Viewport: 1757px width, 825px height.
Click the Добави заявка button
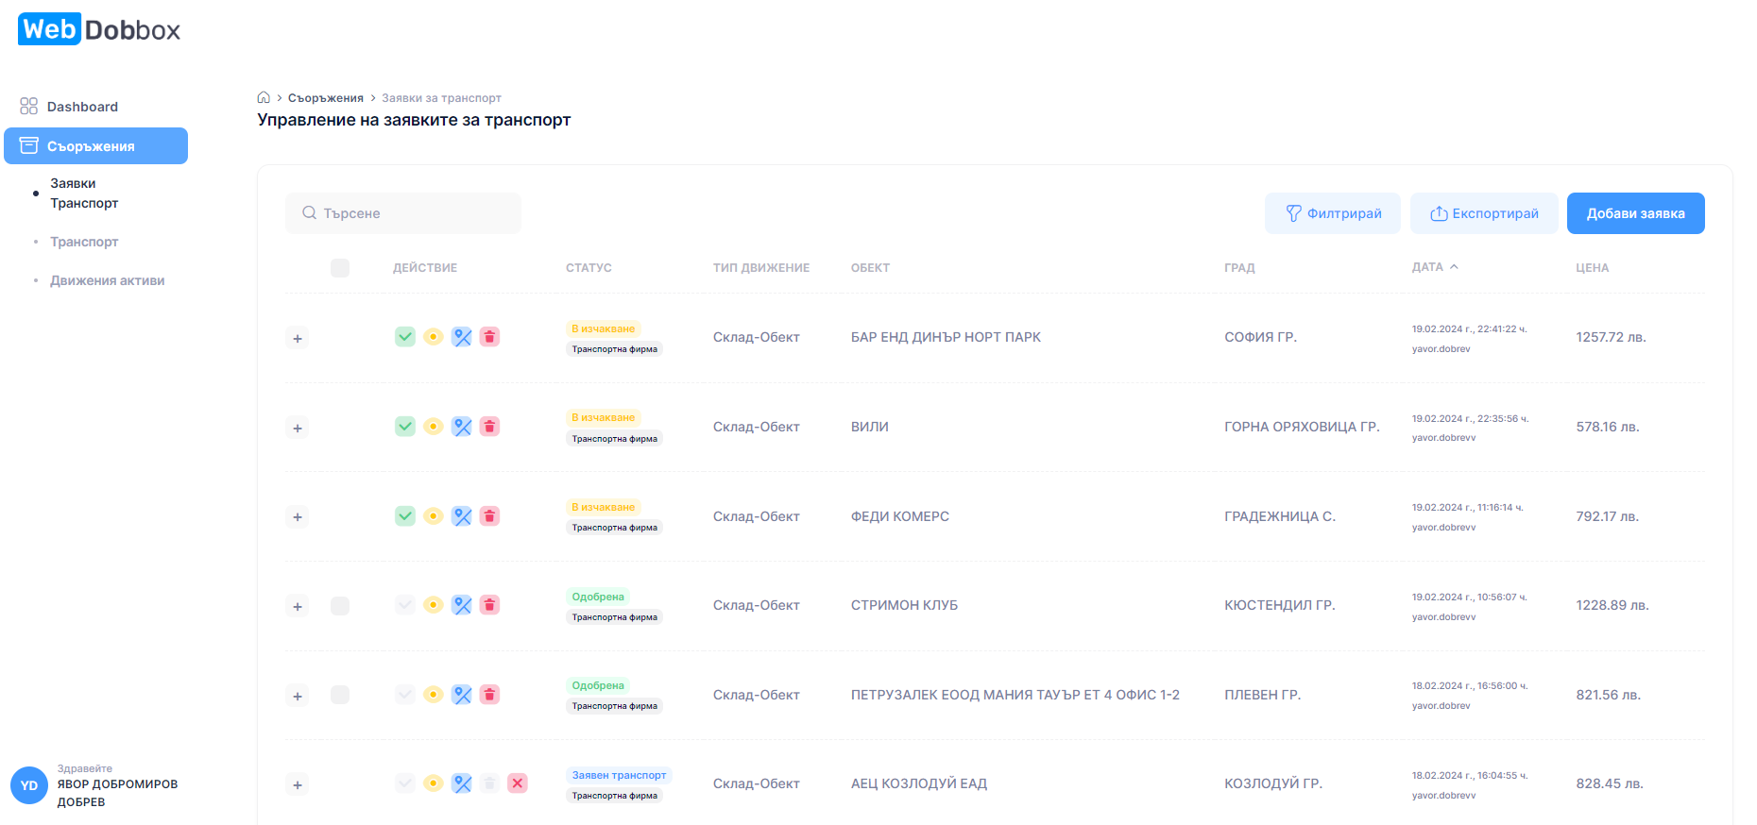[1635, 213]
